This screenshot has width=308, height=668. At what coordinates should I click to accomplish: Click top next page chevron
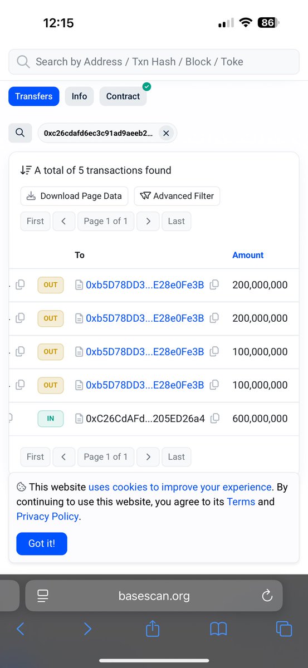click(148, 221)
